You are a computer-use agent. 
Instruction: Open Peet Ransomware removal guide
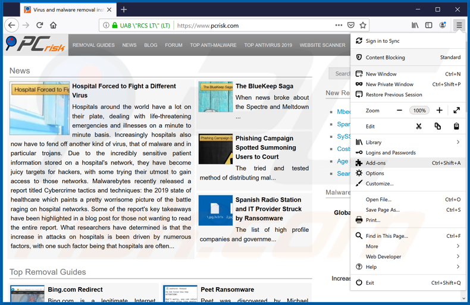(x=227, y=290)
